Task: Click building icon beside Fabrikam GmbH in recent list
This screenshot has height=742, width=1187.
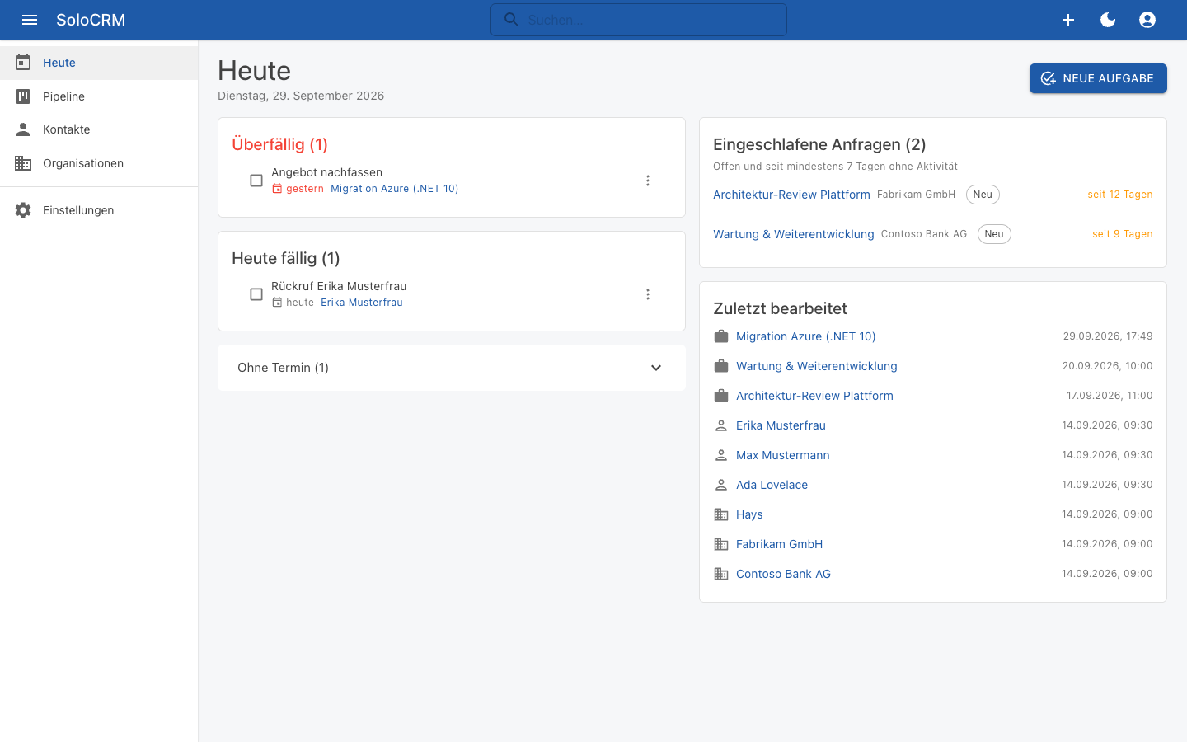Action: pyautogui.click(x=721, y=544)
